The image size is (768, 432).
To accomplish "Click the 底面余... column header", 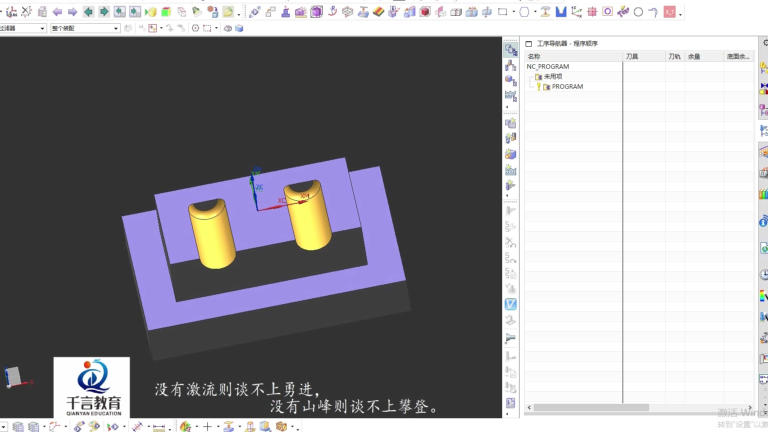I will 738,56.
